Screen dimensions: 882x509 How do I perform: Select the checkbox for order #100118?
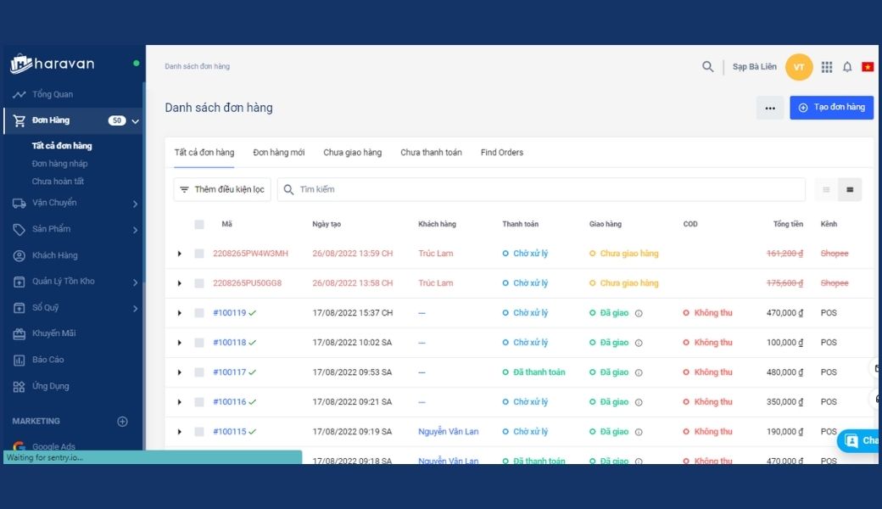click(199, 343)
